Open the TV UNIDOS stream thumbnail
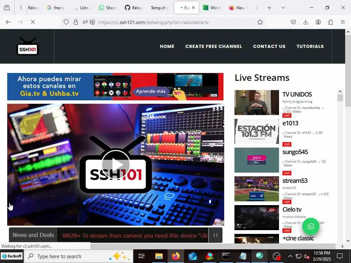Screen dimensions: 351x263 pyautogui.click(x=256, y=102)
